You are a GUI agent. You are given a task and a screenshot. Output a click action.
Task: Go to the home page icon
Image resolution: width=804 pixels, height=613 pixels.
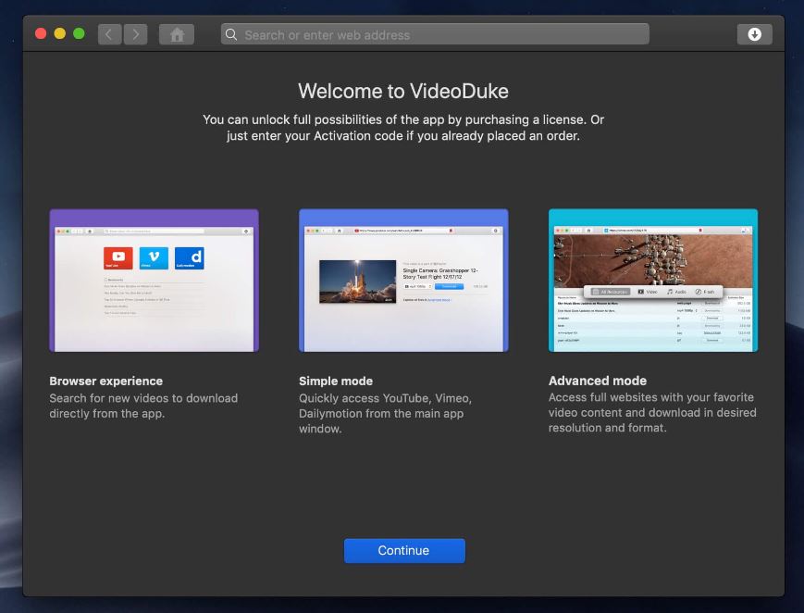pos(177,34)
